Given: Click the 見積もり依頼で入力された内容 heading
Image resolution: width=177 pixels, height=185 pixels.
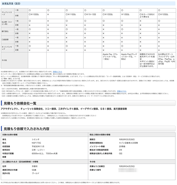Looking at the screenshot, I should pyautogui.click(x=26, y=129).
